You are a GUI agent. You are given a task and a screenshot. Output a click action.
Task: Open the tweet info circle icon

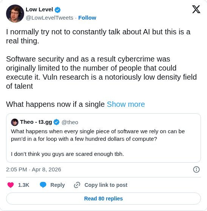click(196, 169)
